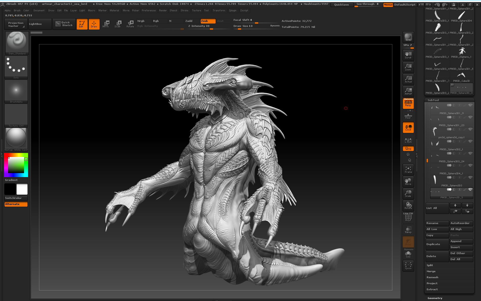Toggle the Floor grid
The height and width of the screenshot is (301, 481).
click(x=408, y=116)
